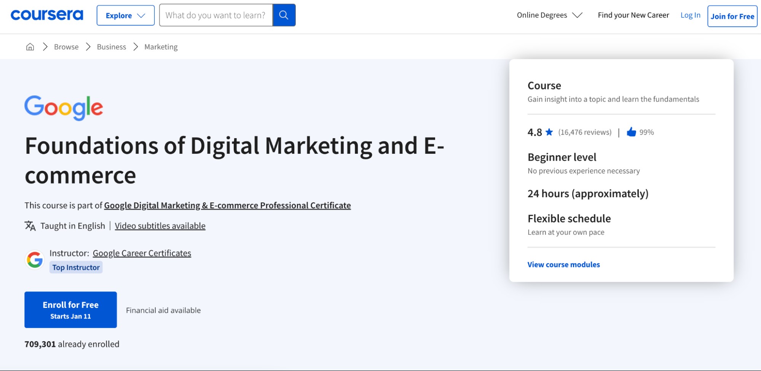Click Enroll for Free button
The width and height of the screenshot is (761, 371).
tap(71, 310)
